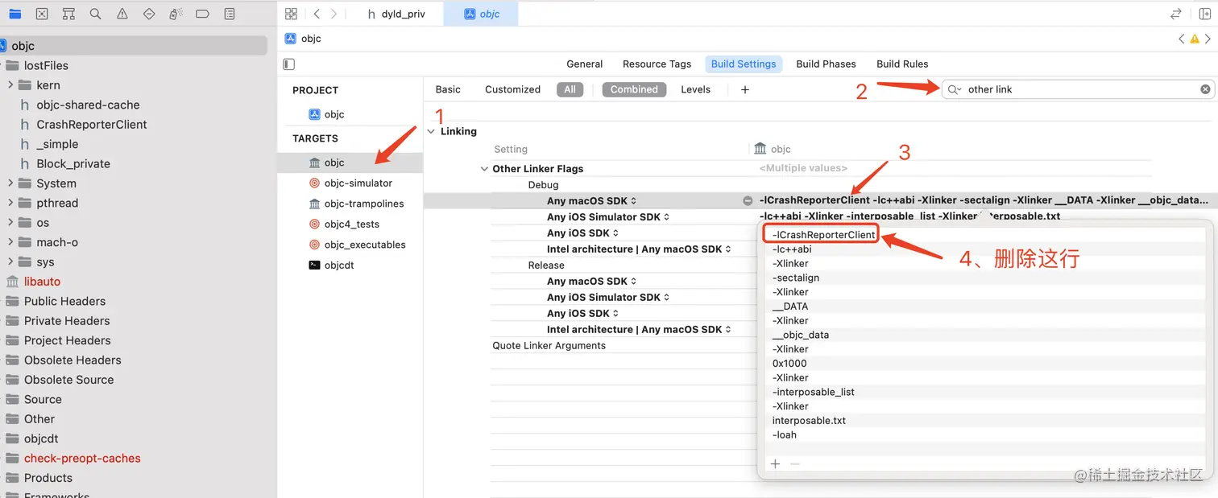The image size is (1218, 498).
Task: Open Block_private header file
Action: tap(73, 164)
